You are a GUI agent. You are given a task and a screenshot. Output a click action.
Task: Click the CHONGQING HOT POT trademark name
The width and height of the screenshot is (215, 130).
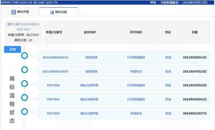[23, 27]
